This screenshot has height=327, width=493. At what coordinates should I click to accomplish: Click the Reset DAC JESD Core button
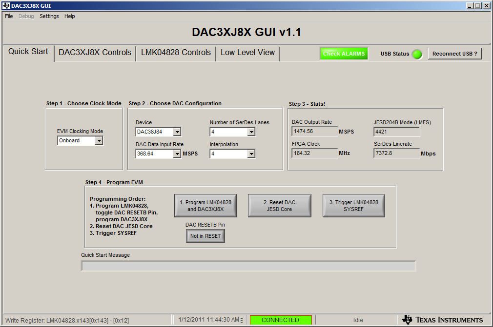pyautogui.click(x=280, y=206)
